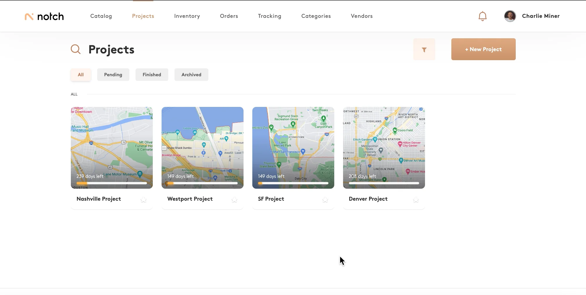Click the search magnifier icon
This screenshot has width=586, height=295.
[76, 49]
